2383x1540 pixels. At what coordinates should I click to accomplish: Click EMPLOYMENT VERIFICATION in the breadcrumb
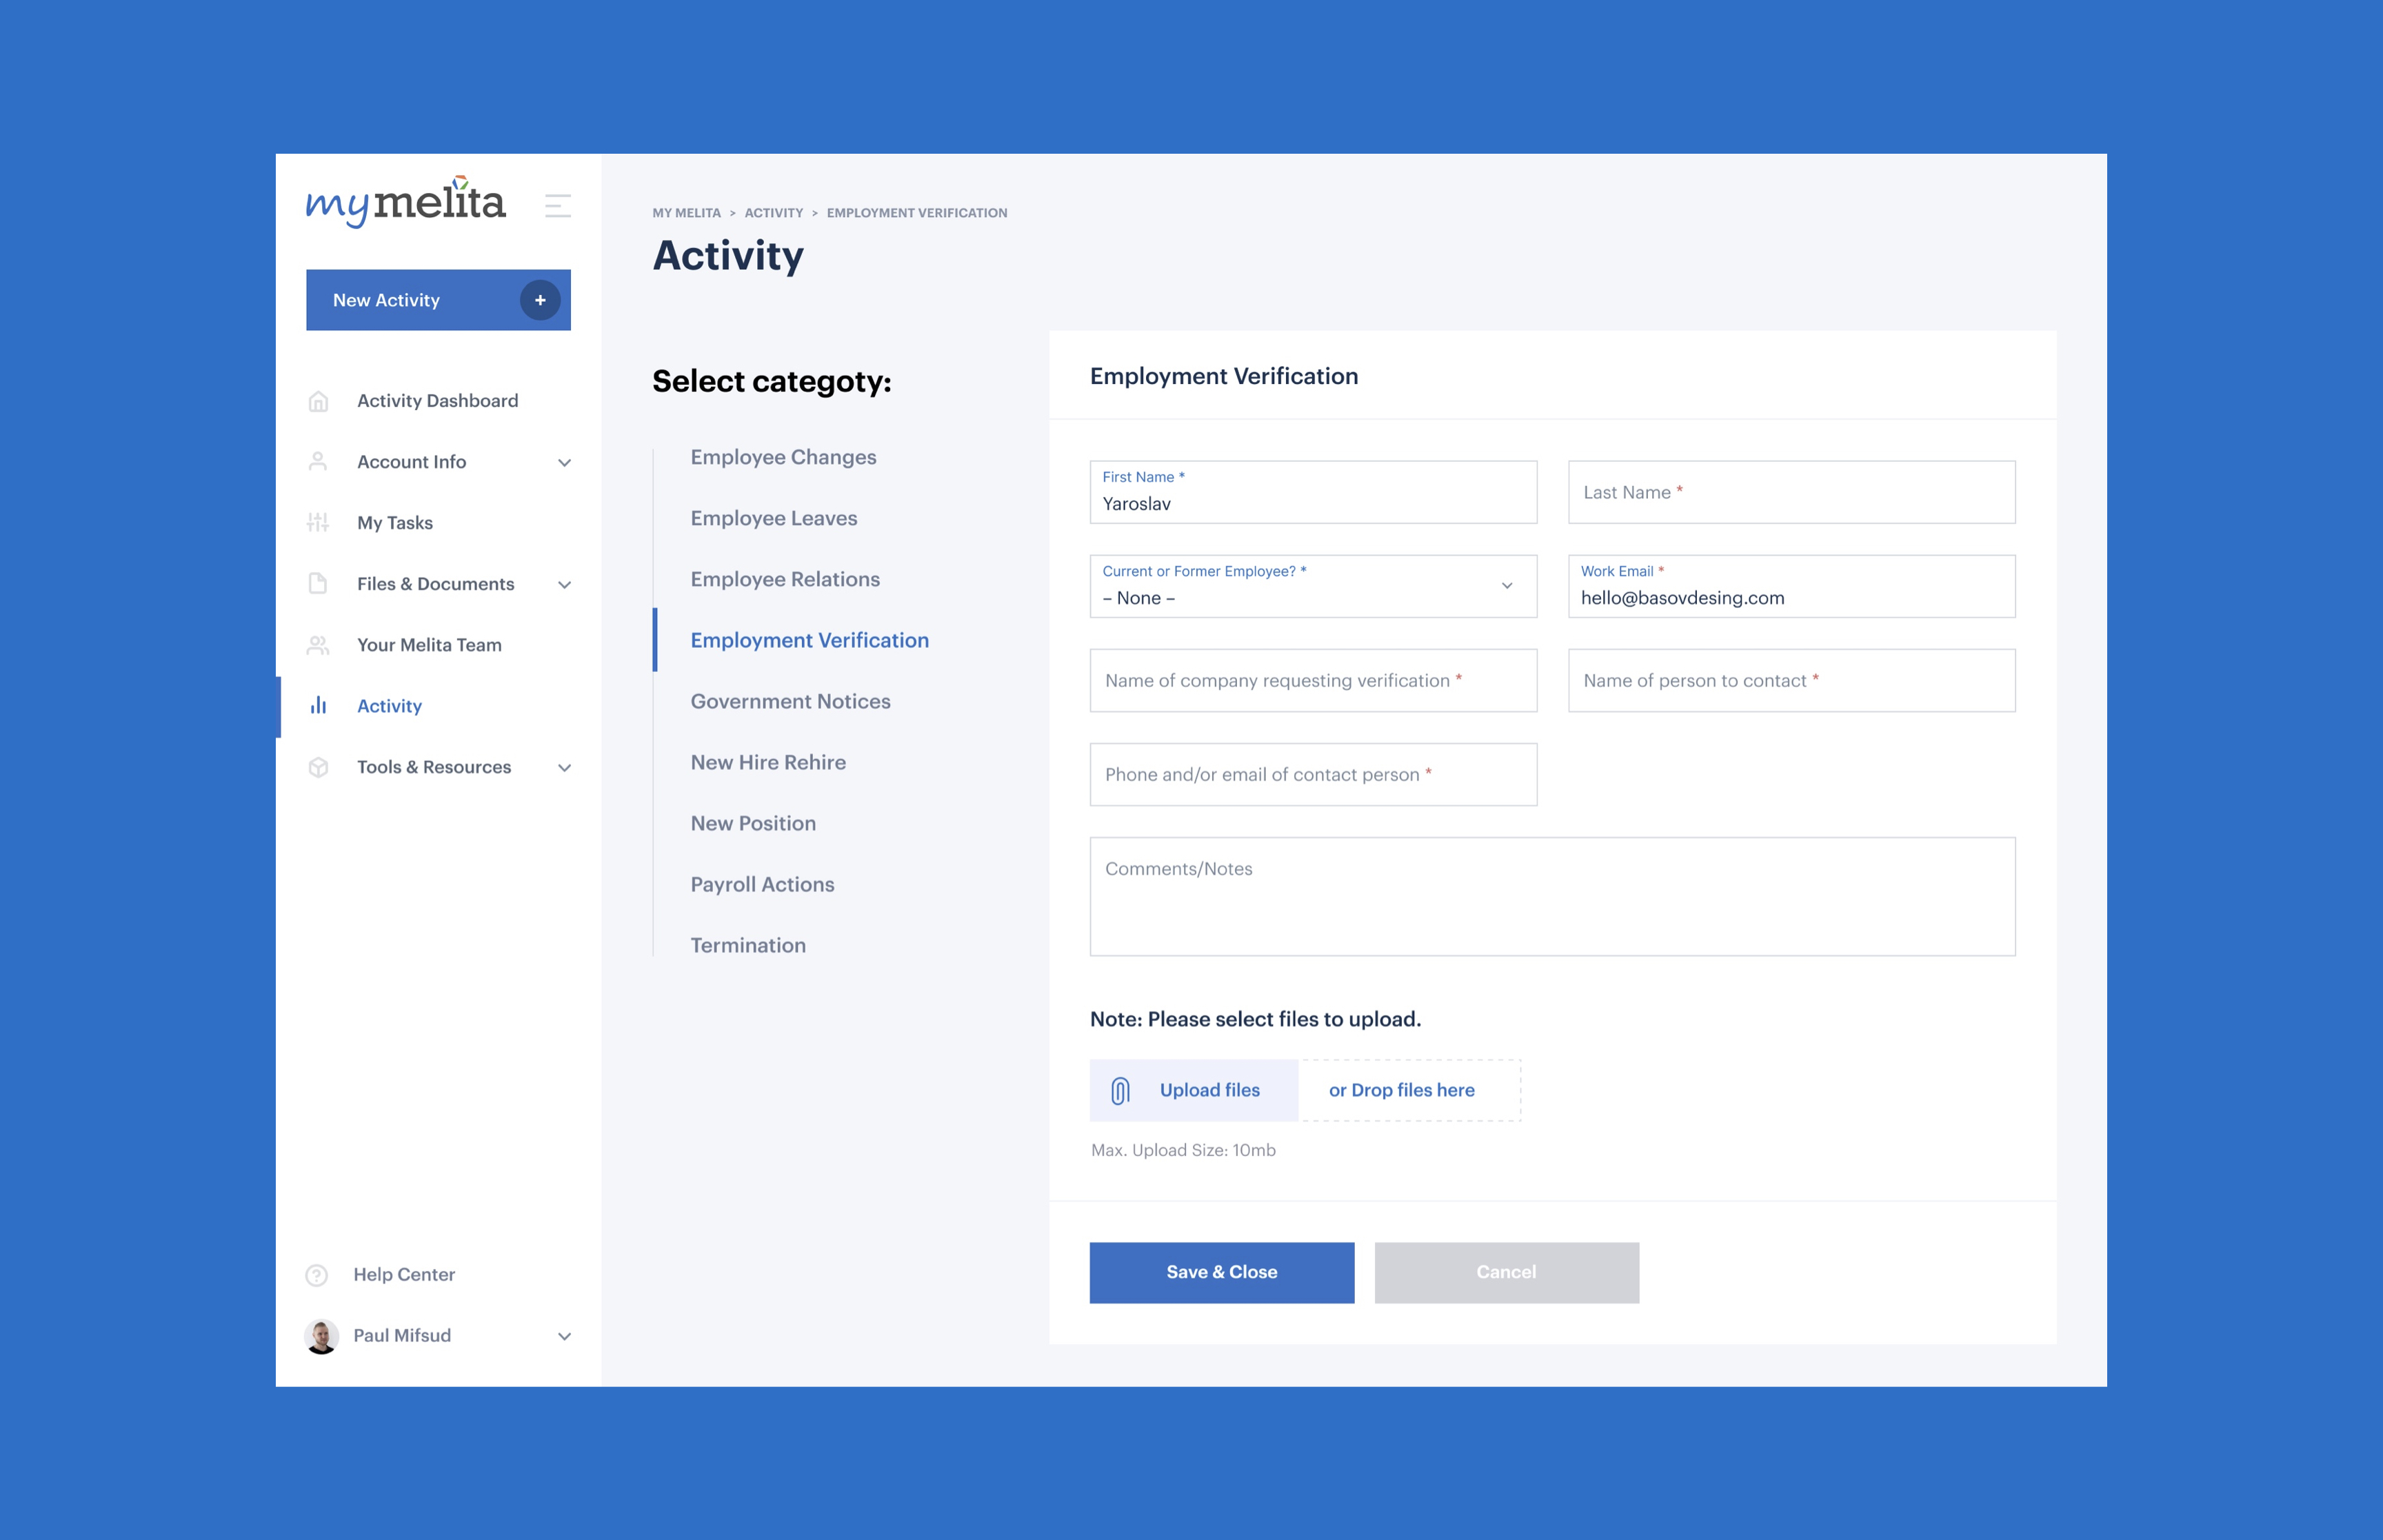(x=917, y=213)
